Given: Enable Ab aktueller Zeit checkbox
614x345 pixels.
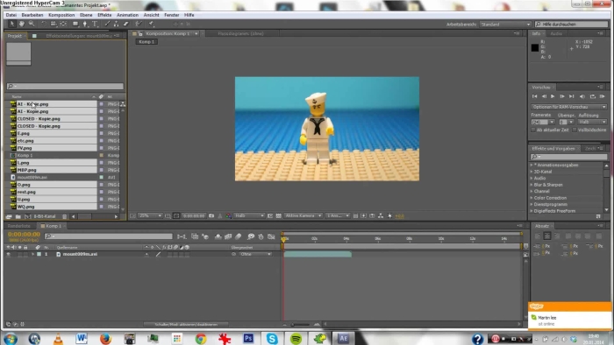Looking at the screenshot, I should tap(533, 130).
